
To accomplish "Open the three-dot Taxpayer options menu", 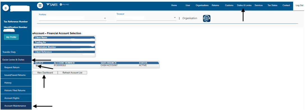I will pyautogui.click(x=179, y=18).
